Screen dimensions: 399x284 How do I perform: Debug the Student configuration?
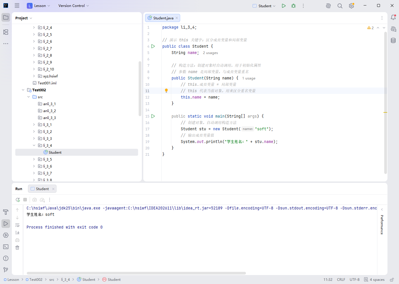293,6
